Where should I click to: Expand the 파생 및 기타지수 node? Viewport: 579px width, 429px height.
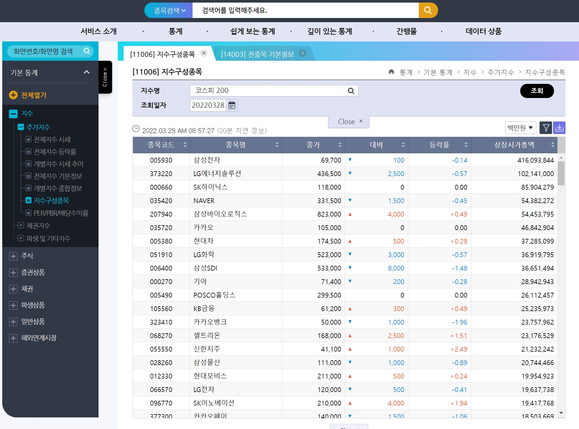point(21,238)
